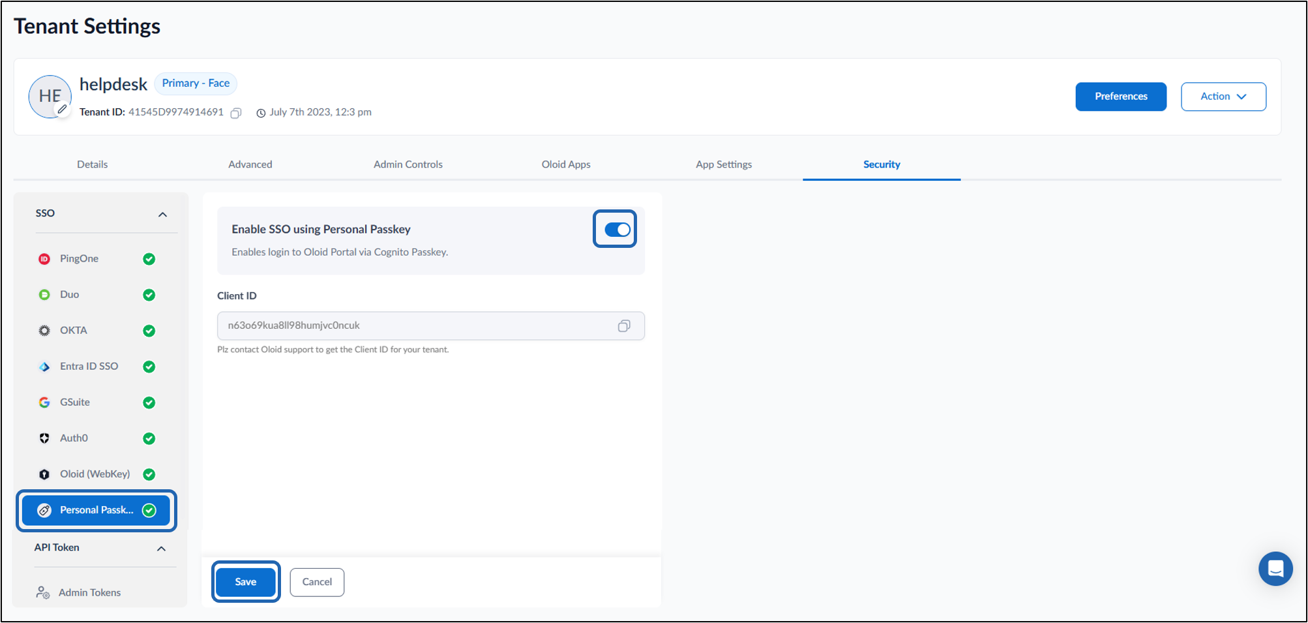This screenshot has width=1308, height=623.
Task: Click the Entra ID SSO logo icon
Action: 44,367
